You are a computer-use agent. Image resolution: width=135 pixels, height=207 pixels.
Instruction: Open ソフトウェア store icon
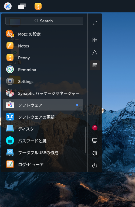coord(10,105)
